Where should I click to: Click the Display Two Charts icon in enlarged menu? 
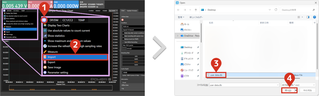[x=45, y=25]
